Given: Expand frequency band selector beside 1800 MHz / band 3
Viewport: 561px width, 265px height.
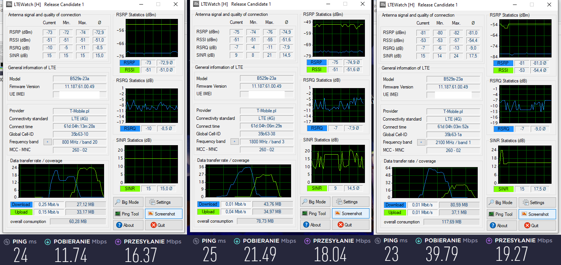Looking at the screenshot, I should (234, 142).
